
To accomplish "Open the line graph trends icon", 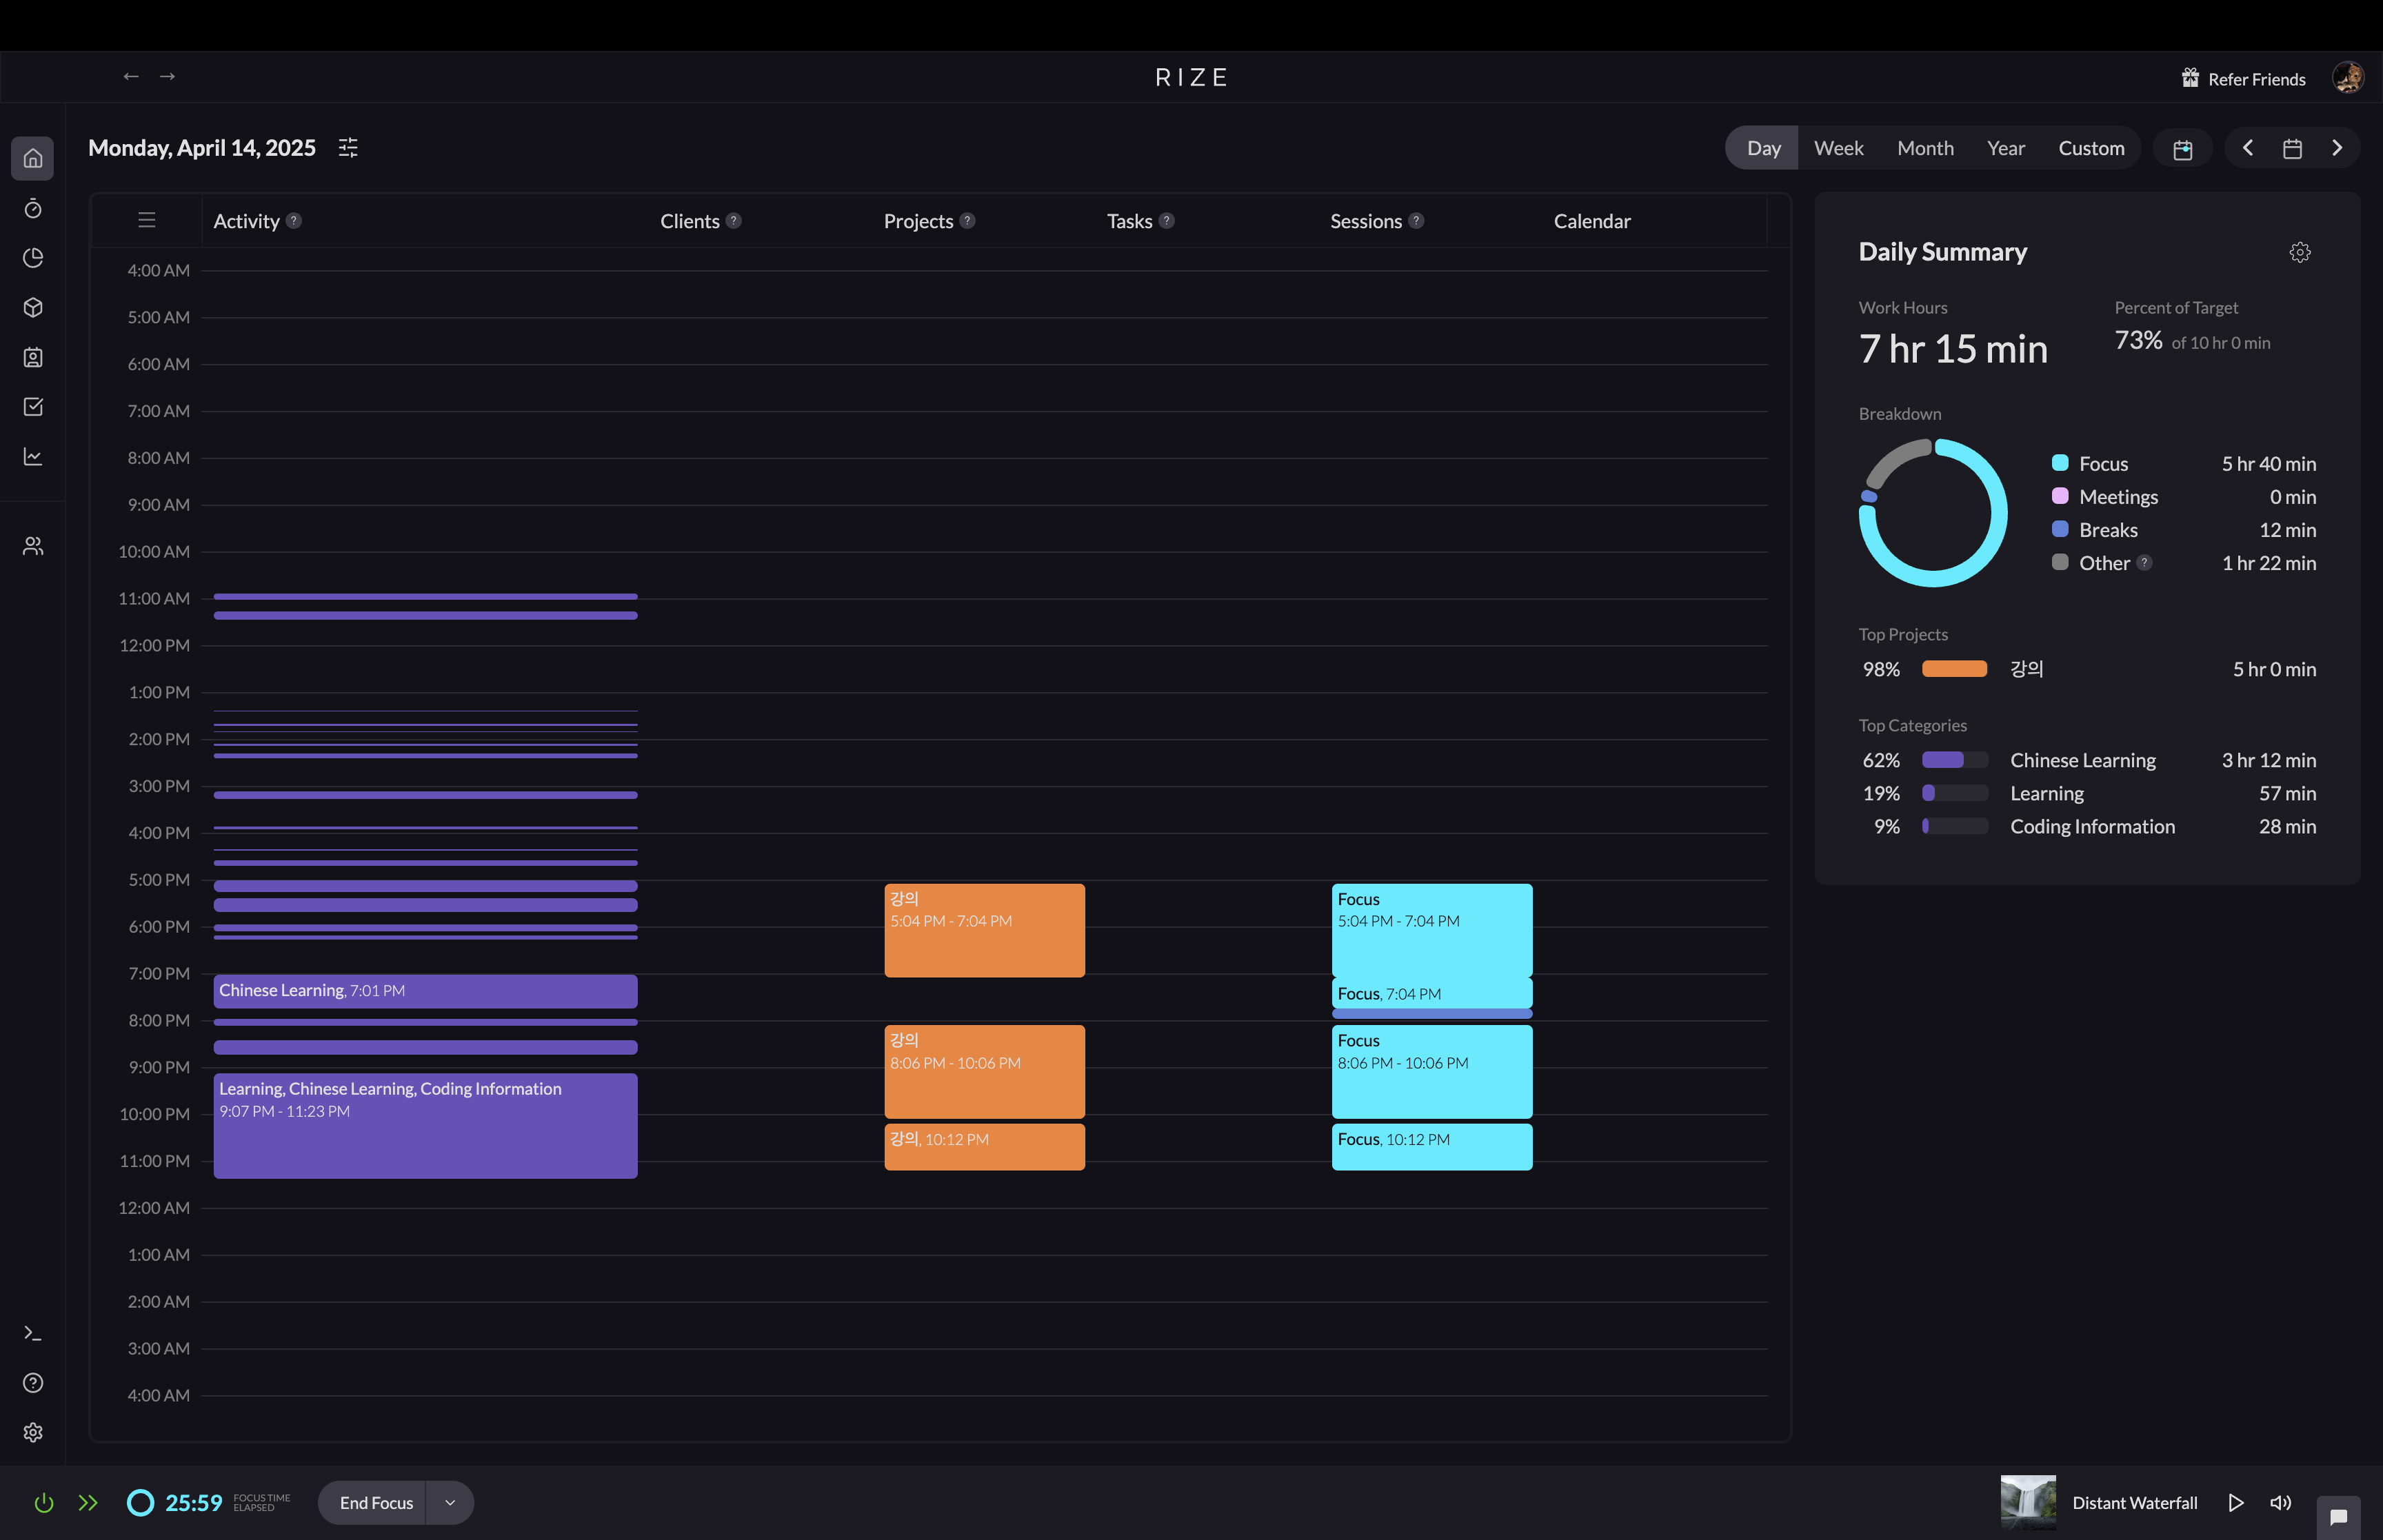I will click(33, 456).
